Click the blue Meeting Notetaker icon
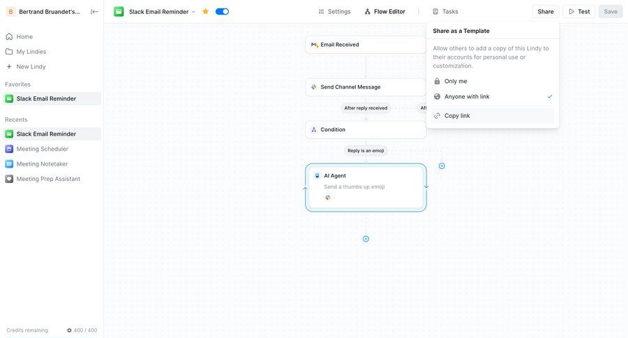 (x=9, y=164)
